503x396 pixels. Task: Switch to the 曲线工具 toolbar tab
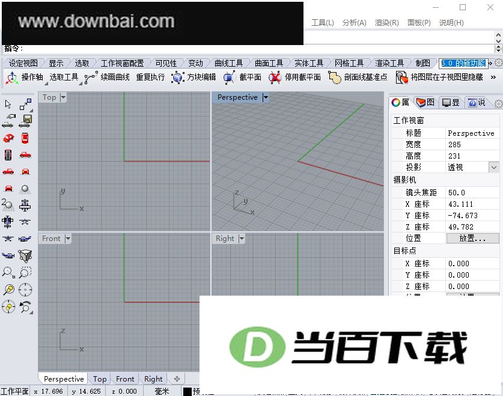(x=229, y=63)
